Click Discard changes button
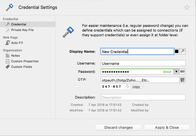The width and height of the screenshot is (196, 136). pos(118,127)
